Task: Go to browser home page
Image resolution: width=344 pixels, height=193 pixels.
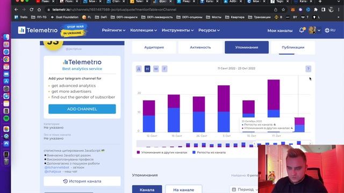Action: click(39, 10)
